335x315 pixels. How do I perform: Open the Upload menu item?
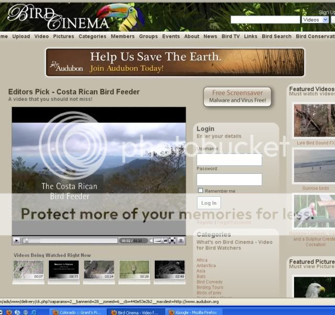point(21,36)
